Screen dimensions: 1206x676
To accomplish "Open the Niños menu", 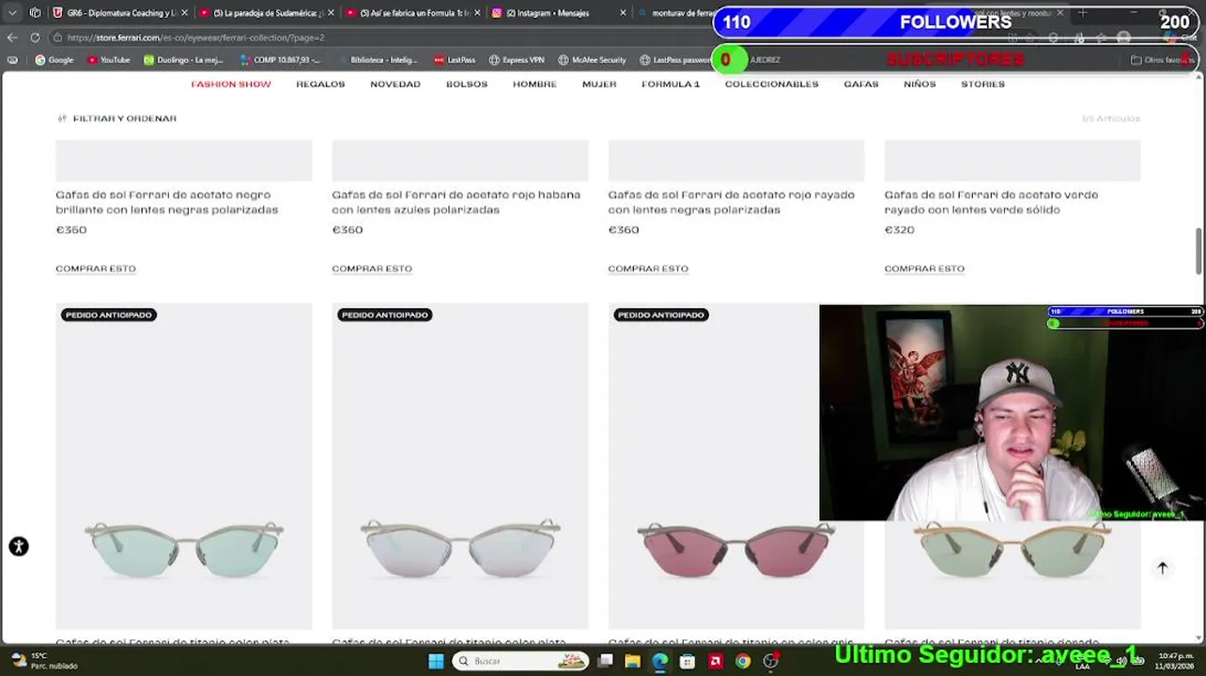I will click(x=920, y=84).
